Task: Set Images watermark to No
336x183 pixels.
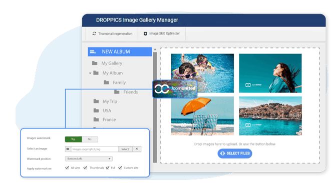Action: (90, 139)
